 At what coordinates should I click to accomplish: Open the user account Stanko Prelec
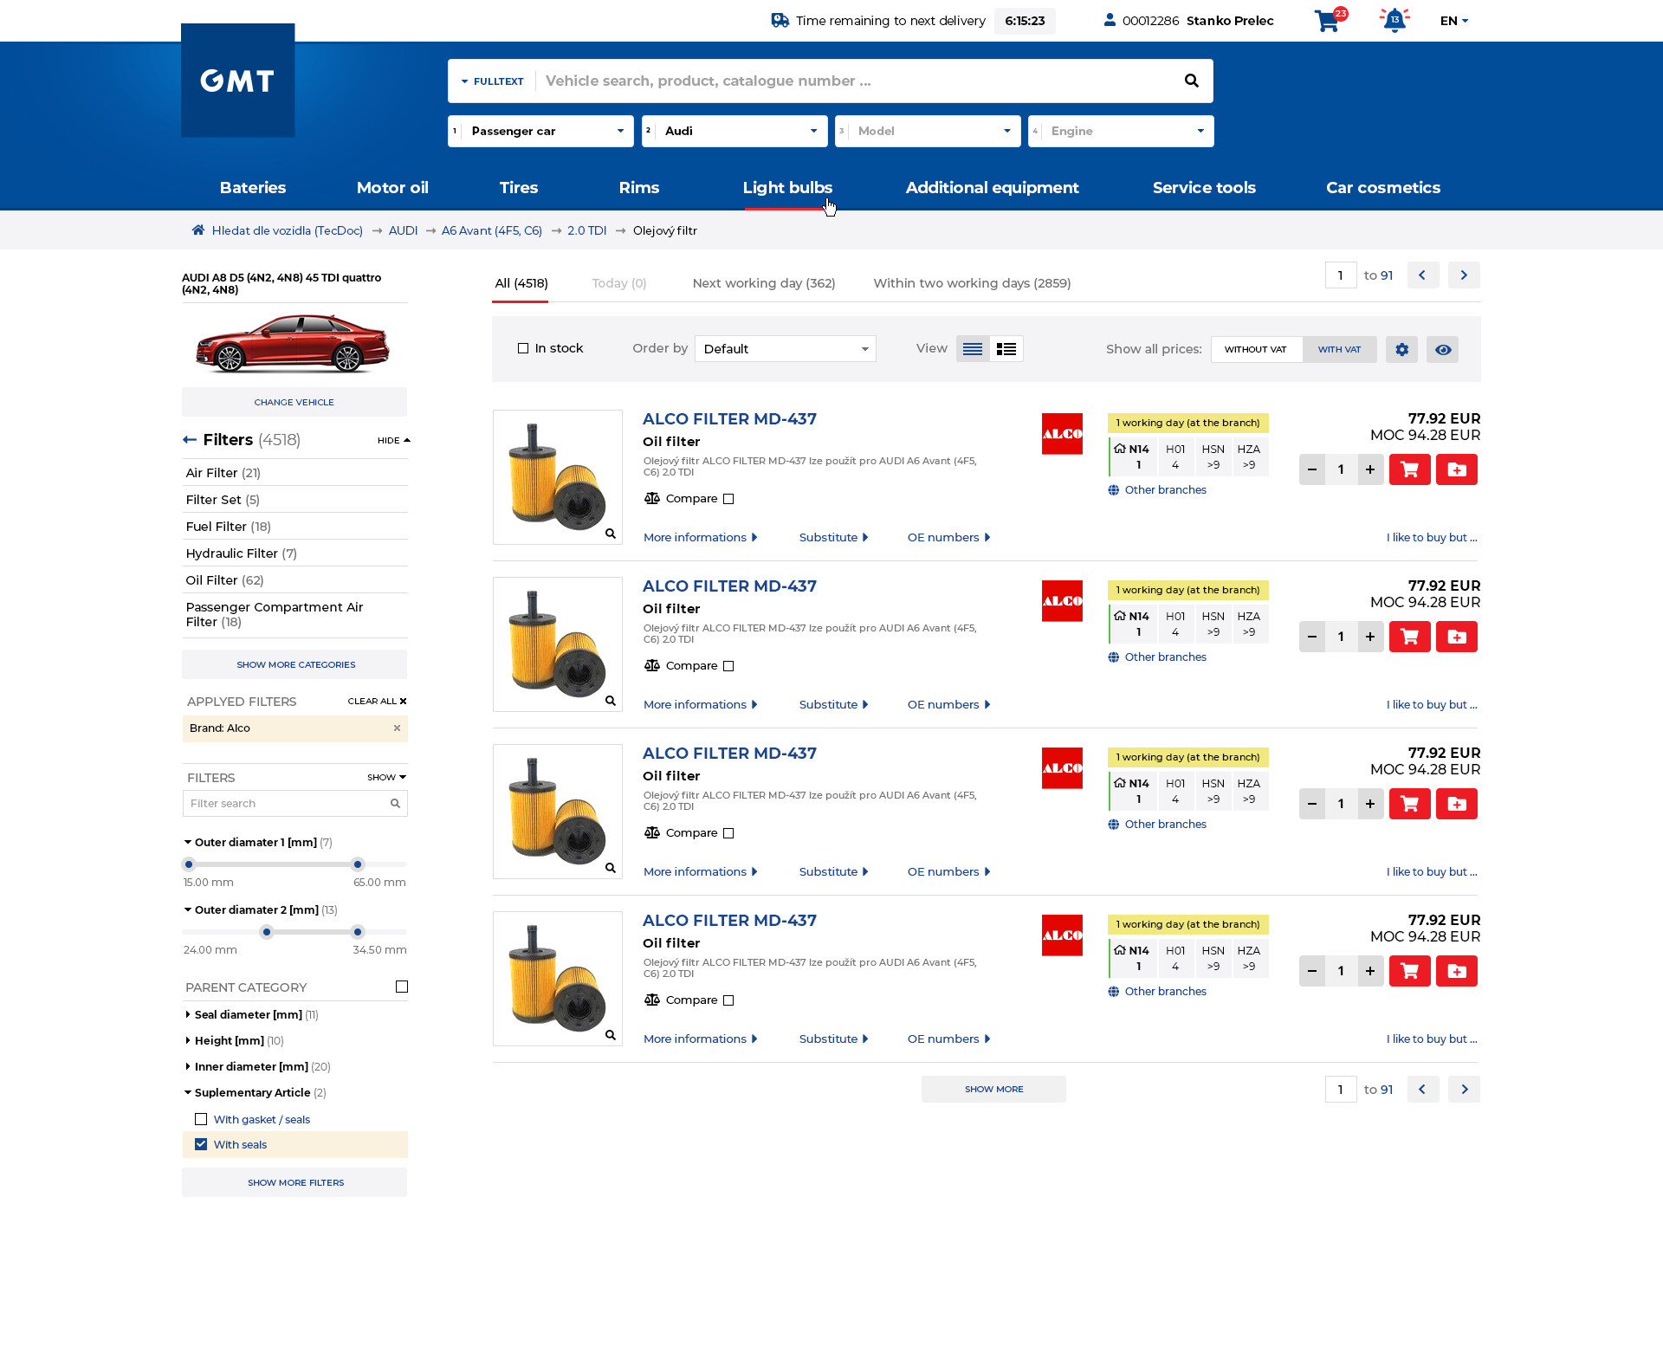pyautogui.click(x=1188, y=21)
